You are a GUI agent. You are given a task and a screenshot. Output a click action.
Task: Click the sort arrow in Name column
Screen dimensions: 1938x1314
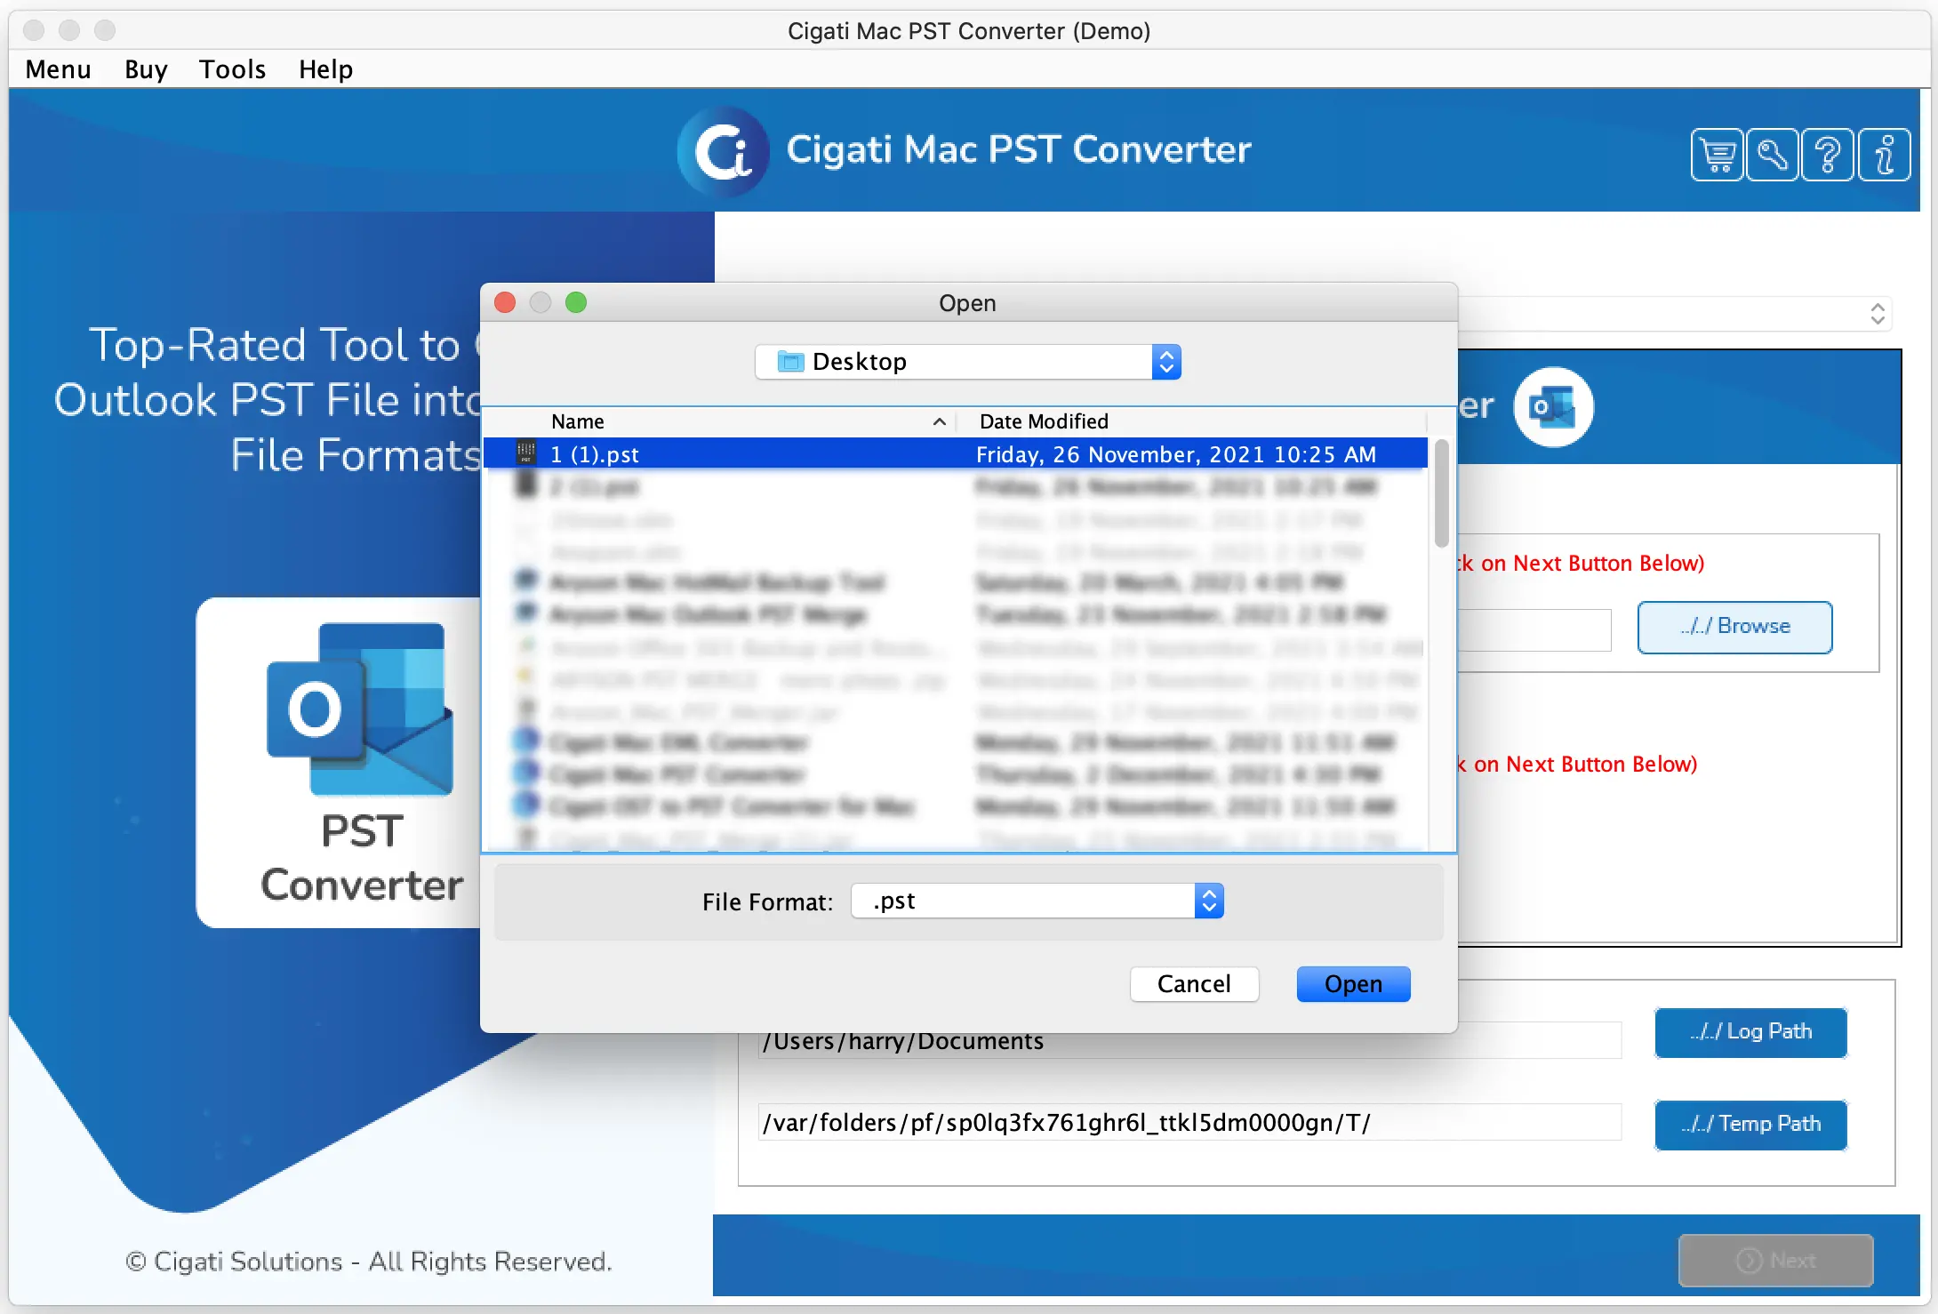[x=939, y=421]
